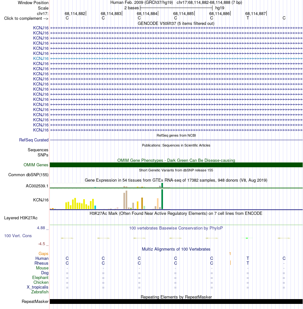The image size is (303, 309).
Task: Open '100 vertebrates Basewise Conservation by PhyloP' title
Action: point(176,228)
